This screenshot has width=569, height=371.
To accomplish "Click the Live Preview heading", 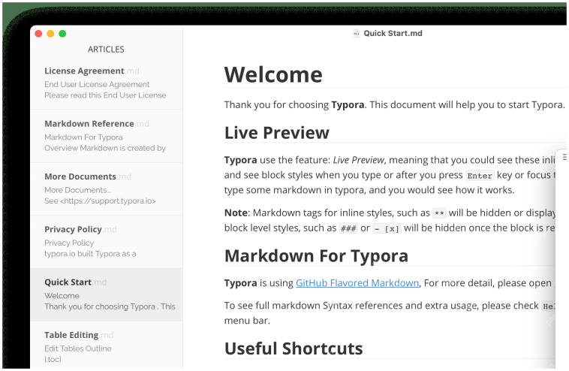I will pyautogui.click(x=276, y=132).
